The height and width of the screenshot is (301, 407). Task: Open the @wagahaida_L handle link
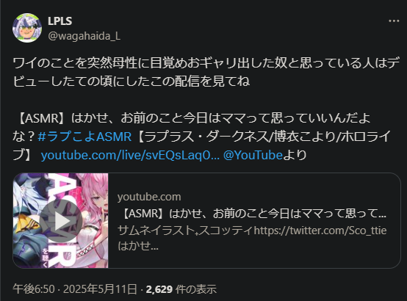coord(84,36)
